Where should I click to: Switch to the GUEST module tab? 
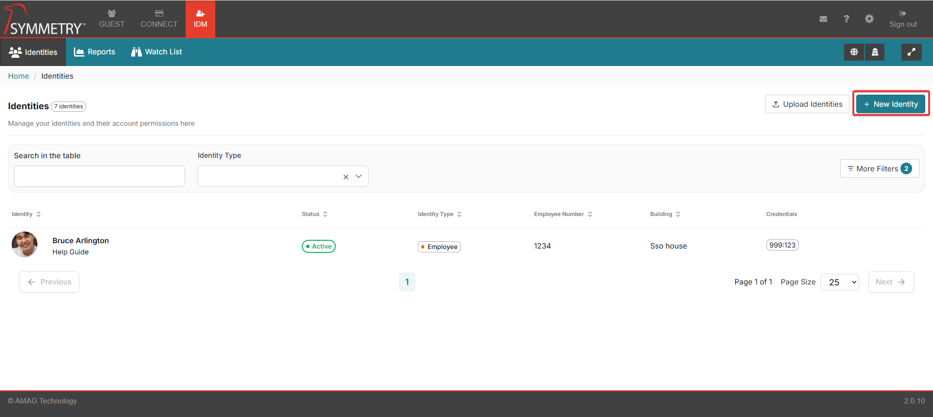point(112,19)
